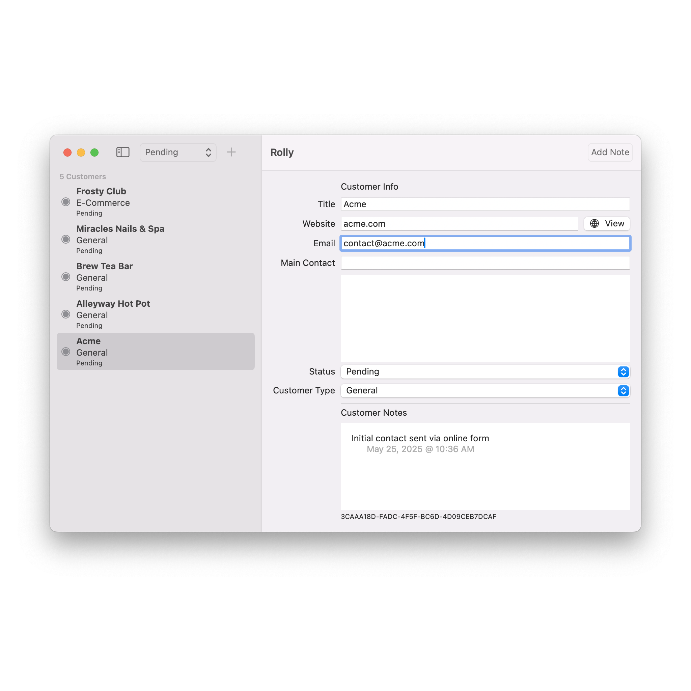Click the plus icon to add customer

click(x=231, y=153)
